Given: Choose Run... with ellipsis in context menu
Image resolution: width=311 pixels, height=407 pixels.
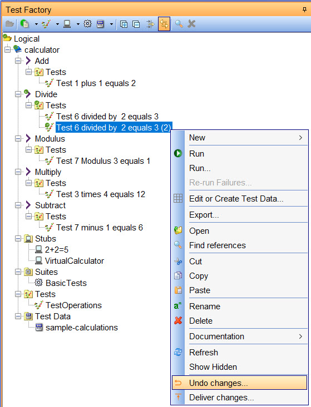Looking at the screenshot, I should (x=239, y=168).
